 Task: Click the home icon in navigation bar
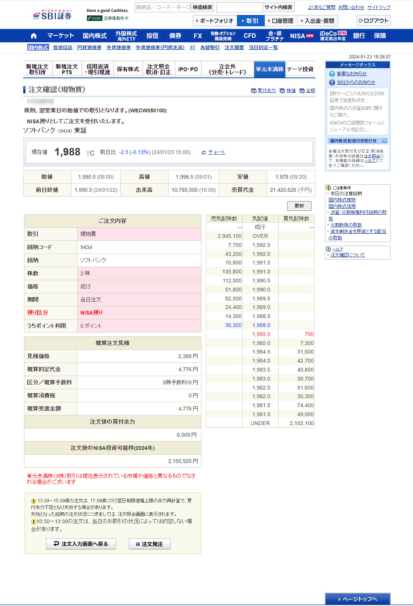point(34,36)
